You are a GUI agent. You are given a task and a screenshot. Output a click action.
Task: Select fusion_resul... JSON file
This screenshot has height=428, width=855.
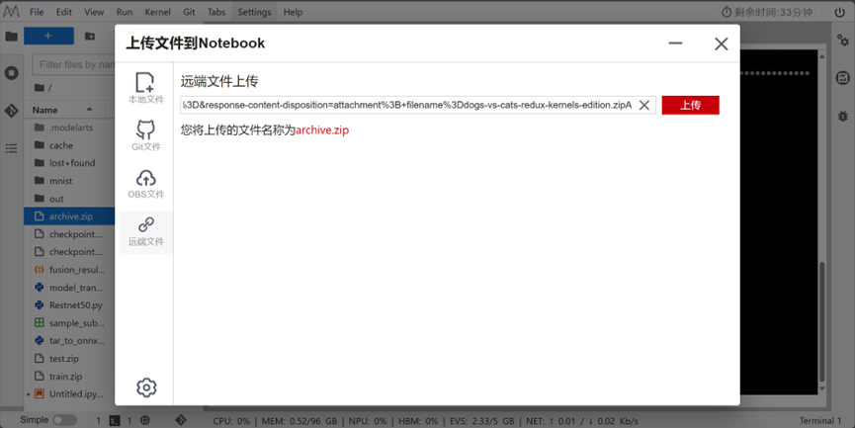(69, 270)
